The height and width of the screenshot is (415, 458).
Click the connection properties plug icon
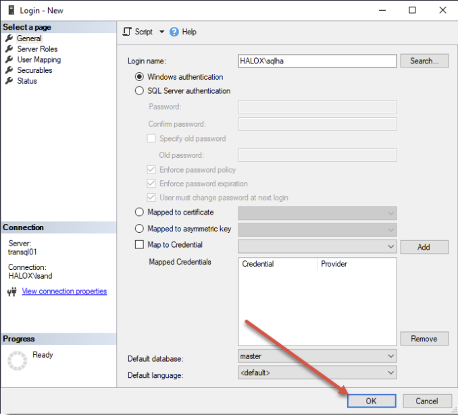[12, 292]
